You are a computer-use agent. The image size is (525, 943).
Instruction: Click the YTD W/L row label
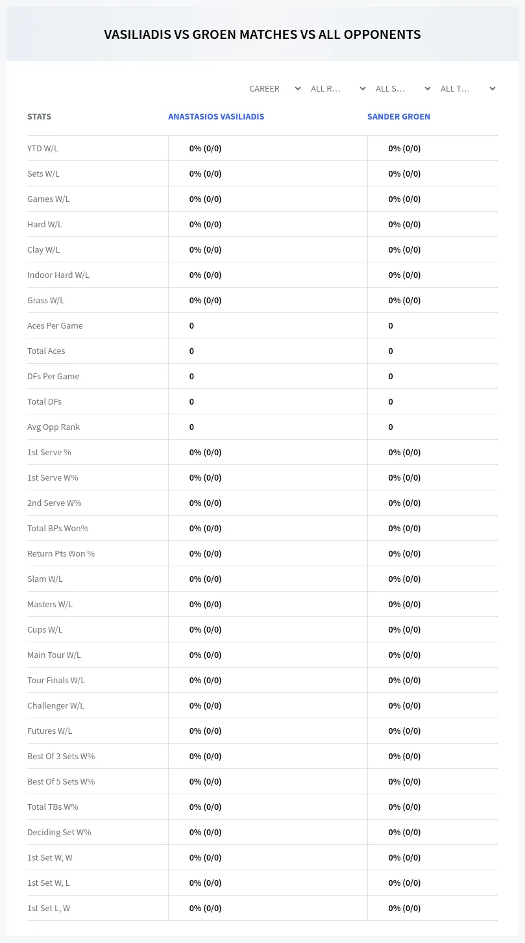[43, 148]
